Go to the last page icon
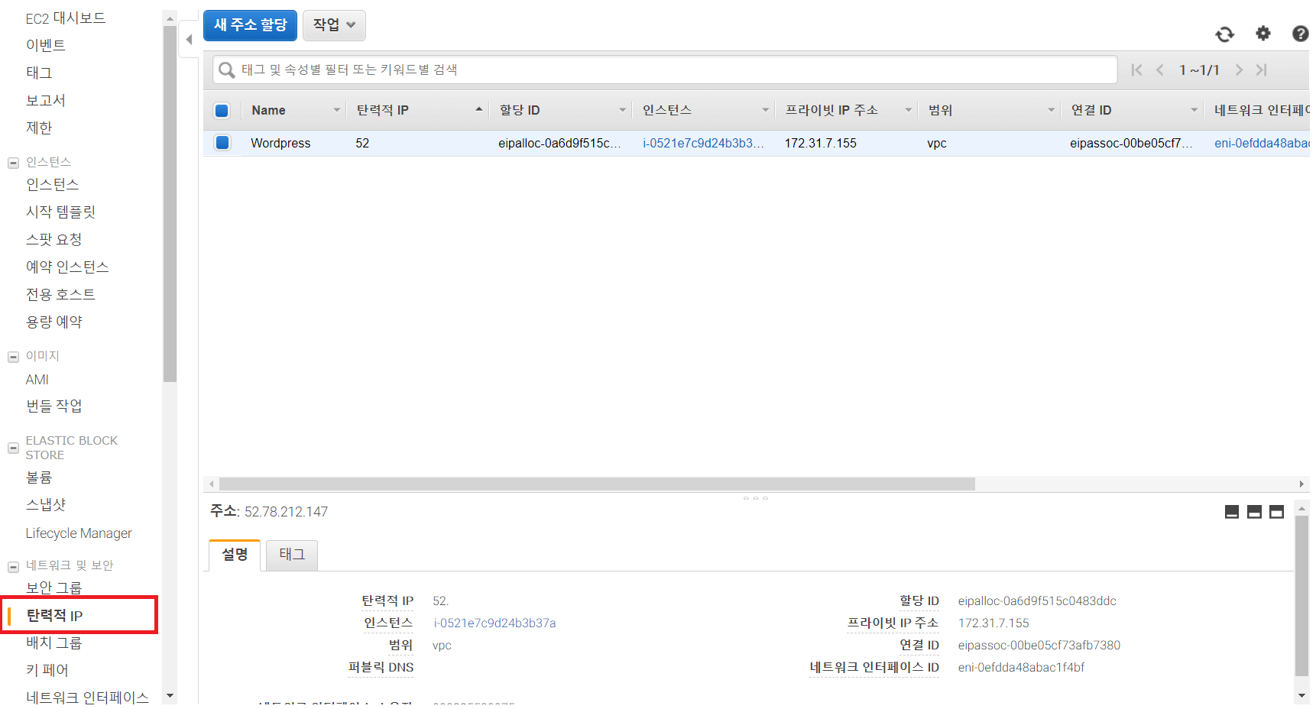1316x709 pixels. click(1261, 70)
